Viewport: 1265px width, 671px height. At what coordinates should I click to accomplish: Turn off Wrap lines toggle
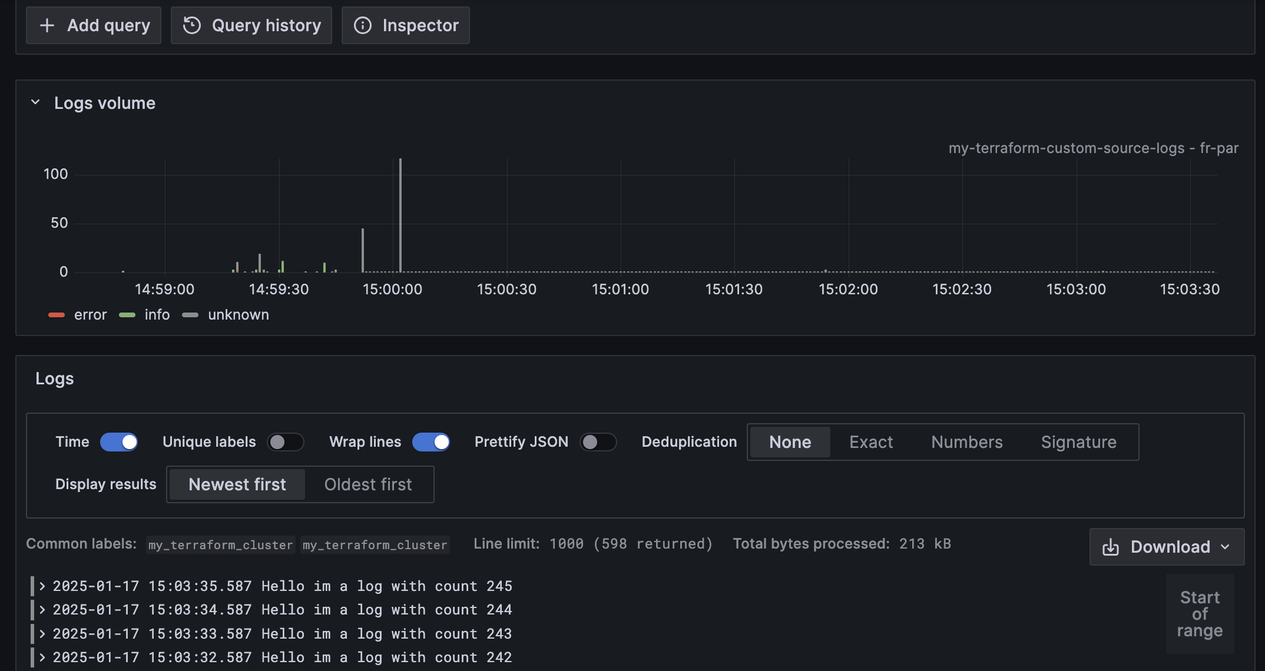click(431, 442)
